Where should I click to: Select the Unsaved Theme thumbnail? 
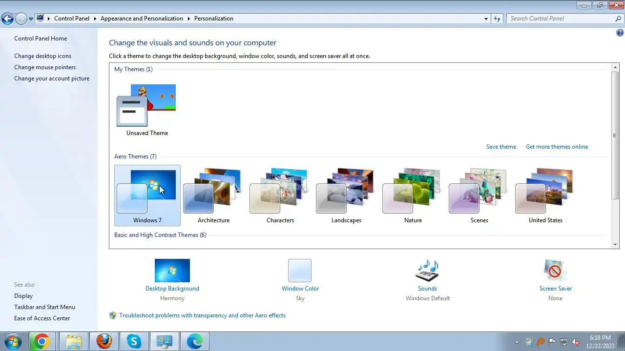147,109
